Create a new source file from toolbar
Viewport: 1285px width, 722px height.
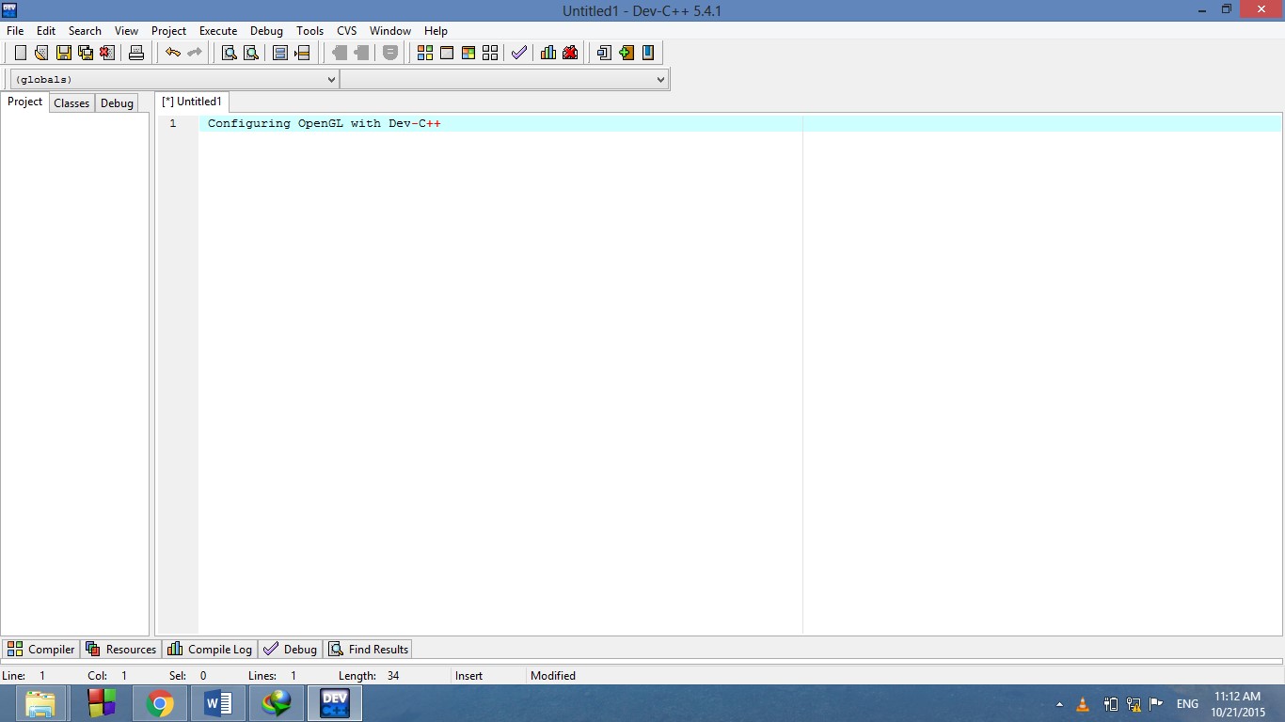click(x=20, y=53)
